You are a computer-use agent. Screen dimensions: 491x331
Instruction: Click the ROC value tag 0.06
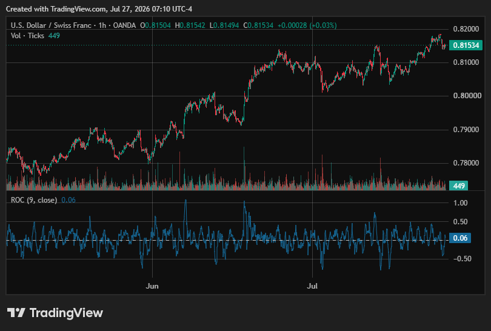460,238
